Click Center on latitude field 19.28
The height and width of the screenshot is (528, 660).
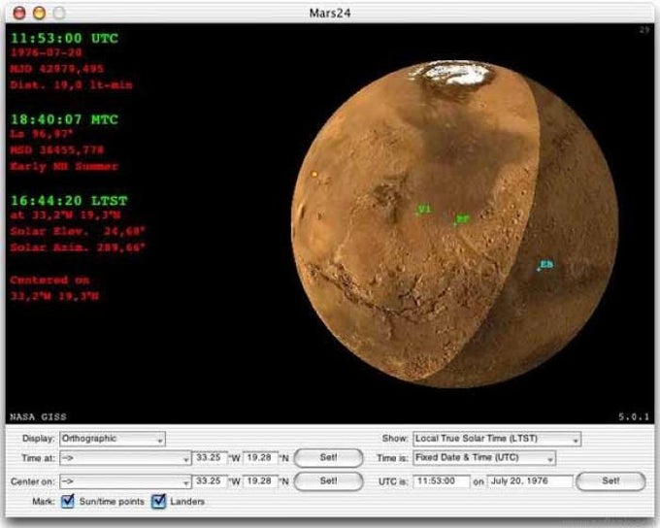[x=260, y=480]
